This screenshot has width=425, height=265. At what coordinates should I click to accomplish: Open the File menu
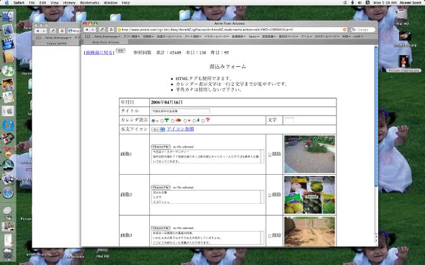(32, 3)
